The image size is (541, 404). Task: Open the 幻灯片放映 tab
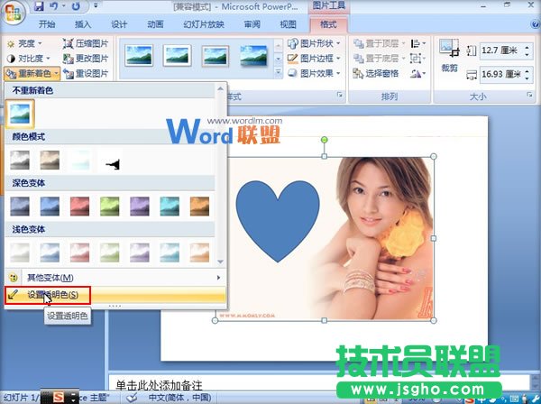(x=204, y=24)
